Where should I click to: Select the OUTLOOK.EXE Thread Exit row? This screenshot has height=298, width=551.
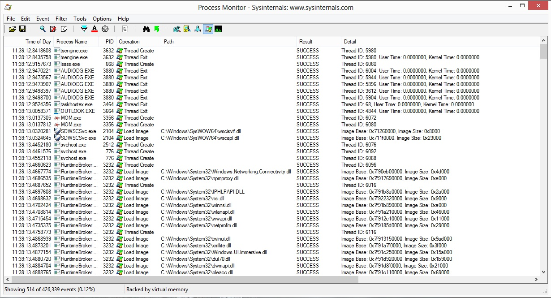[x=272, y=111]
